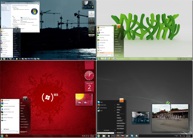Click the search box in the red start menu
Image resolution: width=193 pixels, height=138 pixels.
[10, 132]
